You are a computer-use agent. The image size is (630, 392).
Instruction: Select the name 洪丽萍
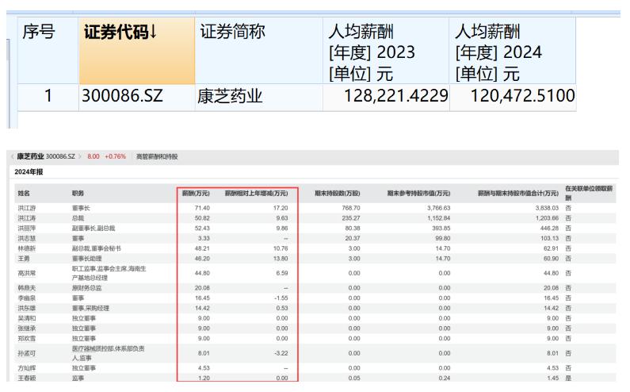27,229
